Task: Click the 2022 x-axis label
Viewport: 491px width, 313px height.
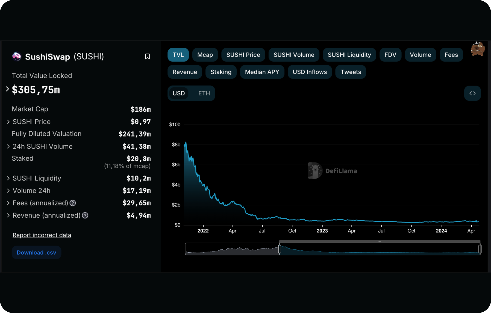Action: 203,231
